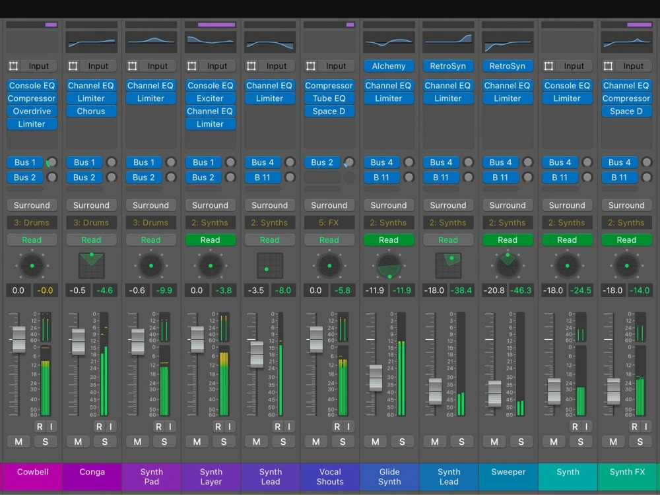Click the Conga surround panner square
This screenshot has width=660, height=495.
(91, 265)
